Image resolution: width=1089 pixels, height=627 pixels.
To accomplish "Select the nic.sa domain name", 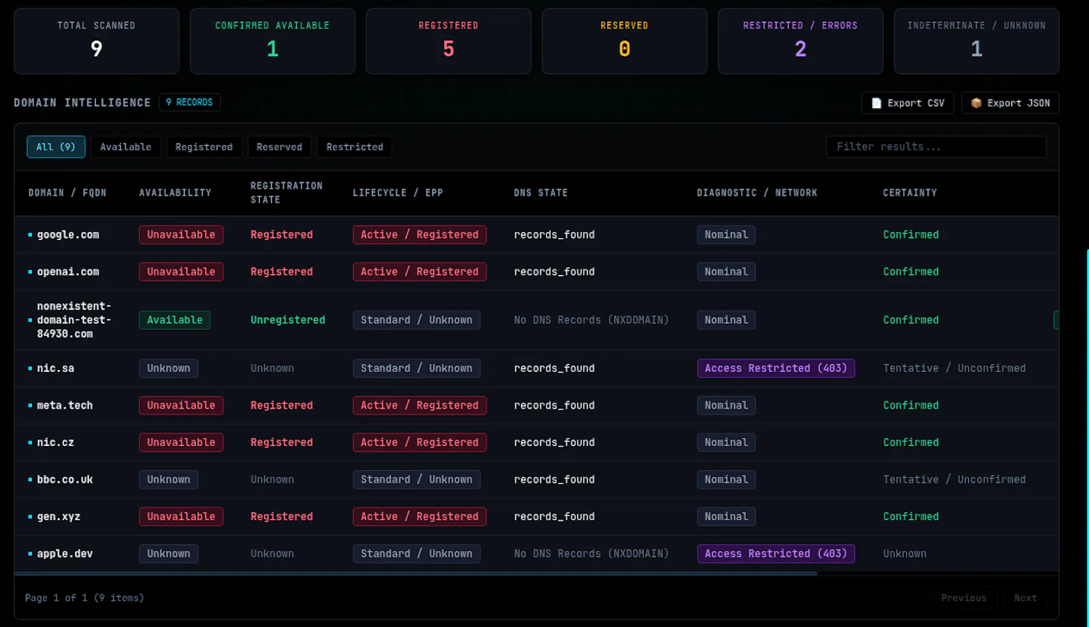I will pos(55,368).
